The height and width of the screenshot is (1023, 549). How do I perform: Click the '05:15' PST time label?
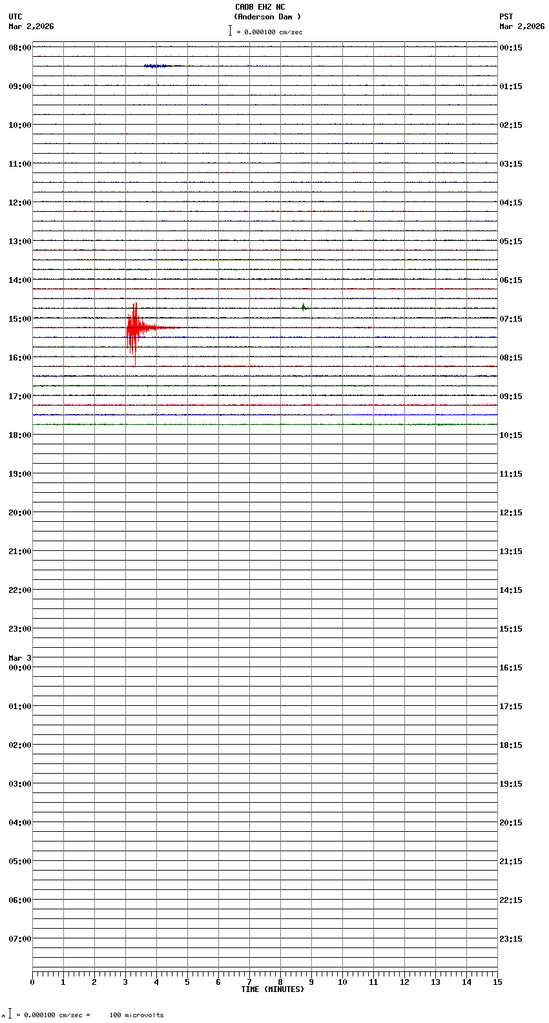511,242
